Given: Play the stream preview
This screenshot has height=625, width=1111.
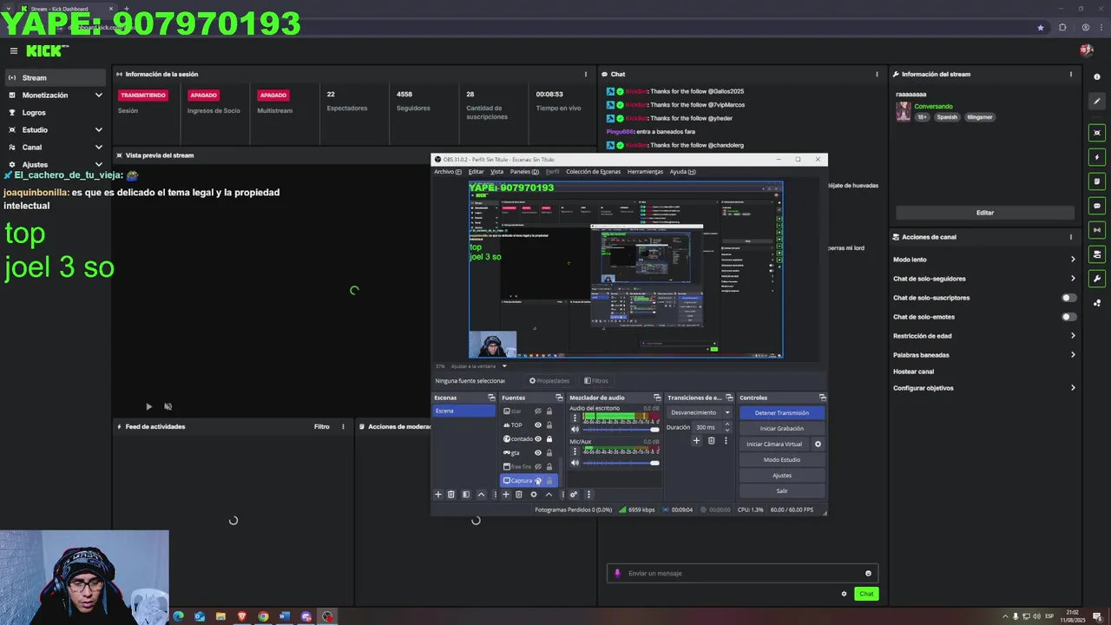Looking at the screenshot, I should point(148,406).
